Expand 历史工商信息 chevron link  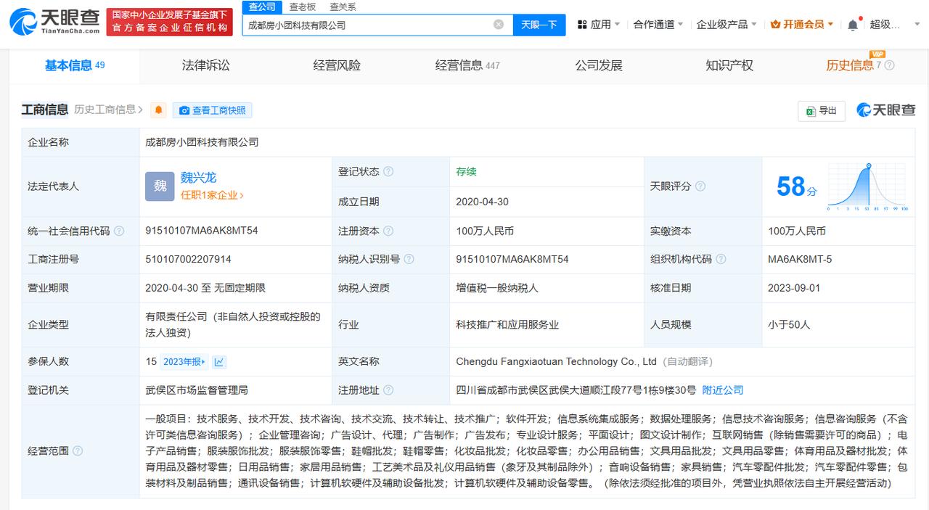point(108,110)
